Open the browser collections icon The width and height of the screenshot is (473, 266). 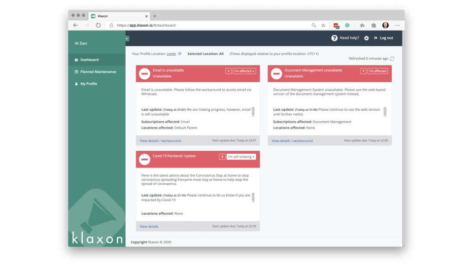(374, 25)
